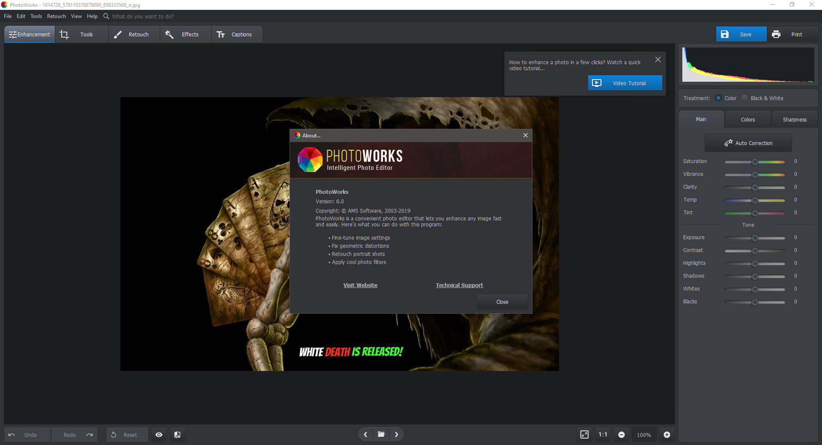Image resolution: width=822 pixels, height=445 pixels.
Task: Click the PhotoWorks title bar app icon
Action: pos(4,5)
